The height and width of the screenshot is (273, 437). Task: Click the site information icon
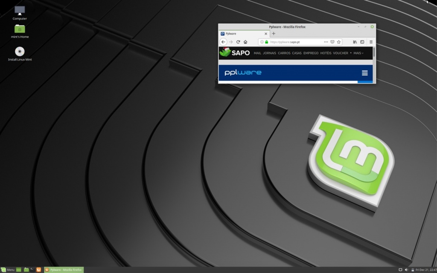click(261, 42)
